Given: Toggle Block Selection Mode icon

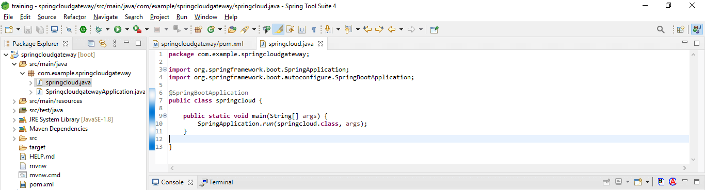Looking at the screenshot, I should [302, 29].
